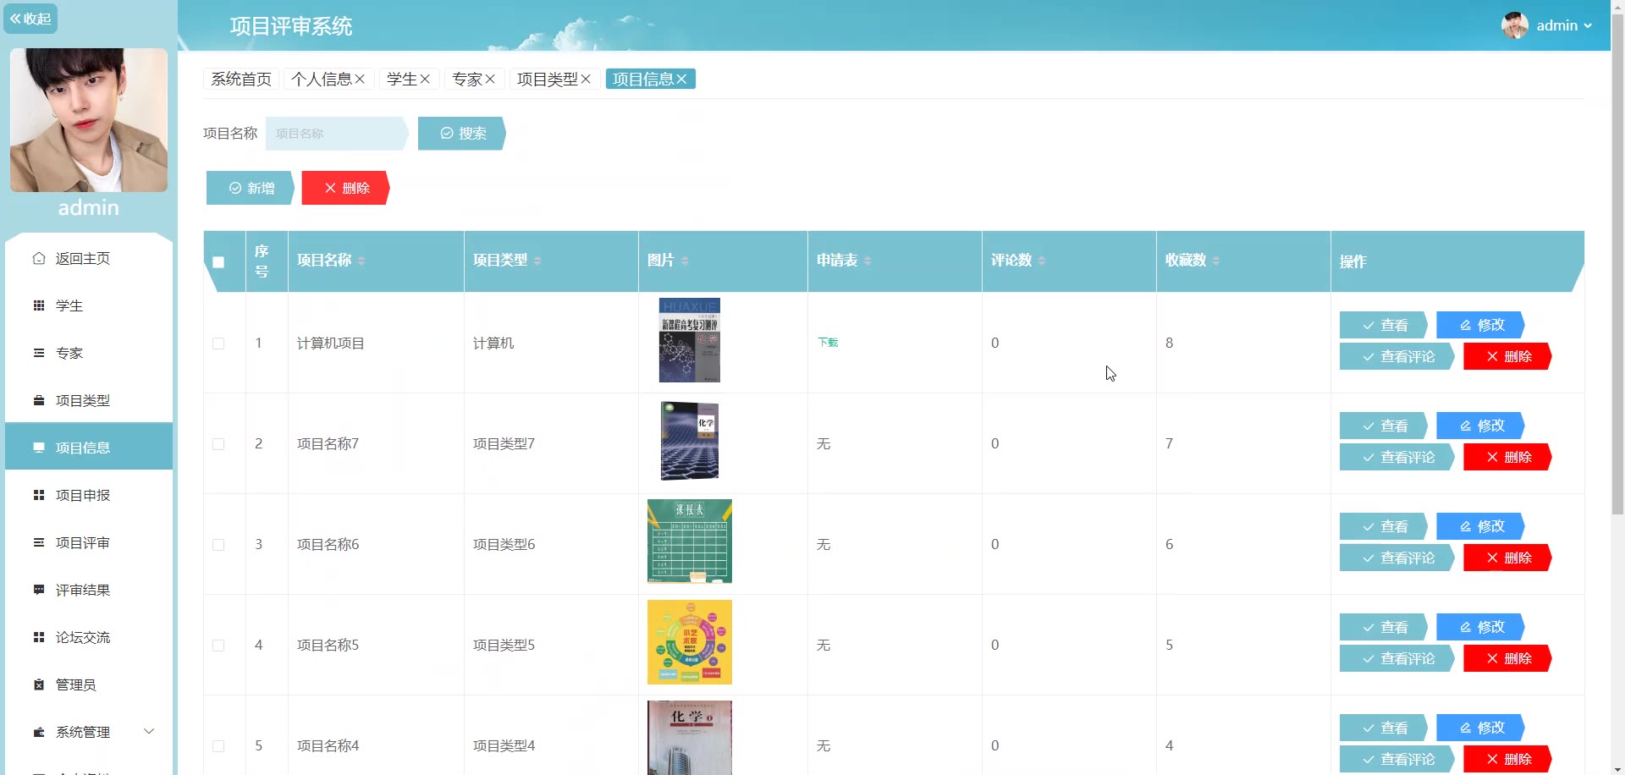The image size is (1625, 775).
Task: Click the 项目申报 icon in sidebar
Action: coord(39,495)
